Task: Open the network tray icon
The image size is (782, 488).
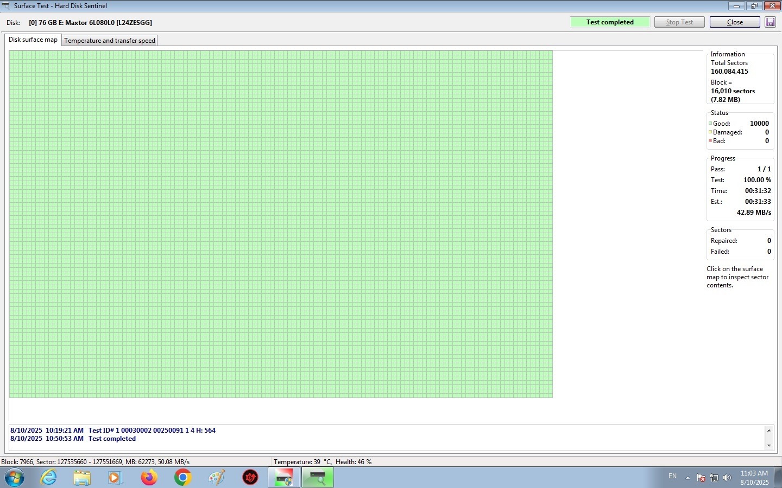Action: 714,478
